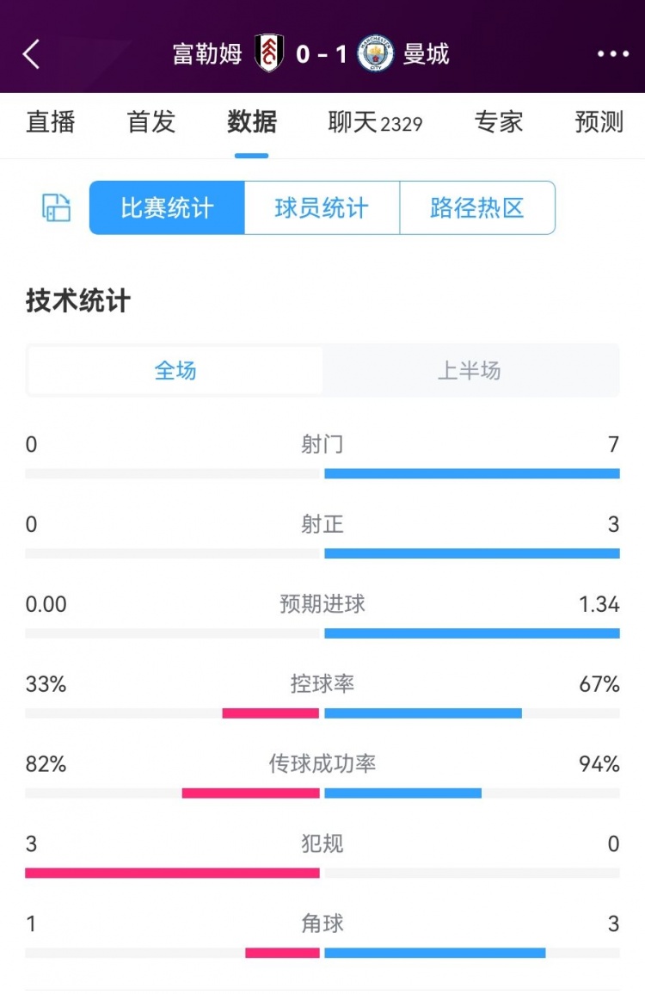Tap the Fulham club crest
Image resolution: width=645 pixels, height=994 pixels.
tap(268, 54)
